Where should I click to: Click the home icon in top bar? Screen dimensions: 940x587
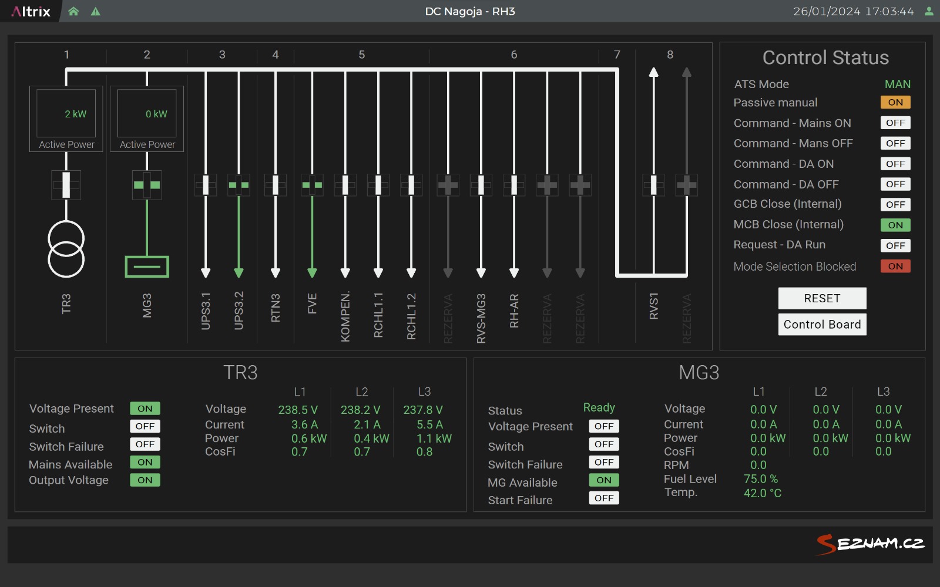click(73, 11)
